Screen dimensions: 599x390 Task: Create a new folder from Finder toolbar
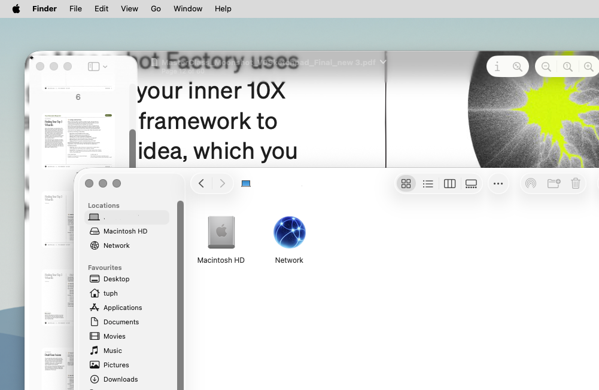tap(554, 184)
